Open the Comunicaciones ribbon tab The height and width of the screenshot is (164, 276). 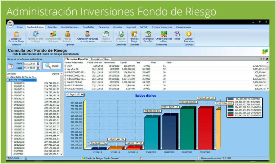184,27
